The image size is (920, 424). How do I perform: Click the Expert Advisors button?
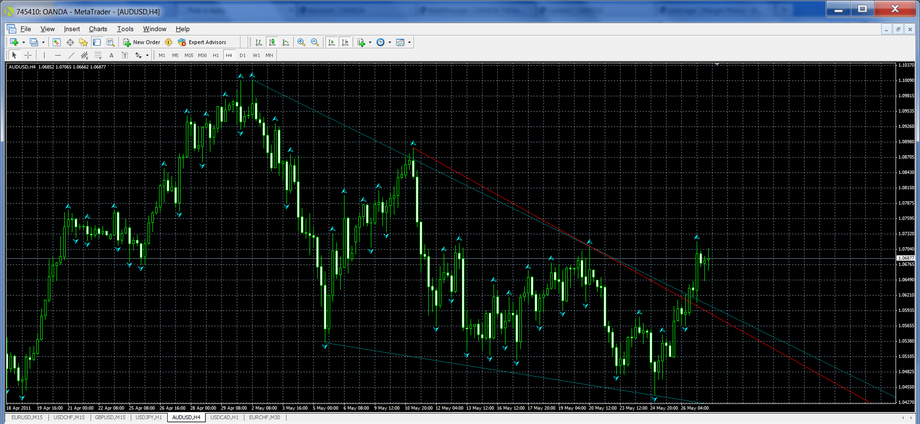(202, 42)
